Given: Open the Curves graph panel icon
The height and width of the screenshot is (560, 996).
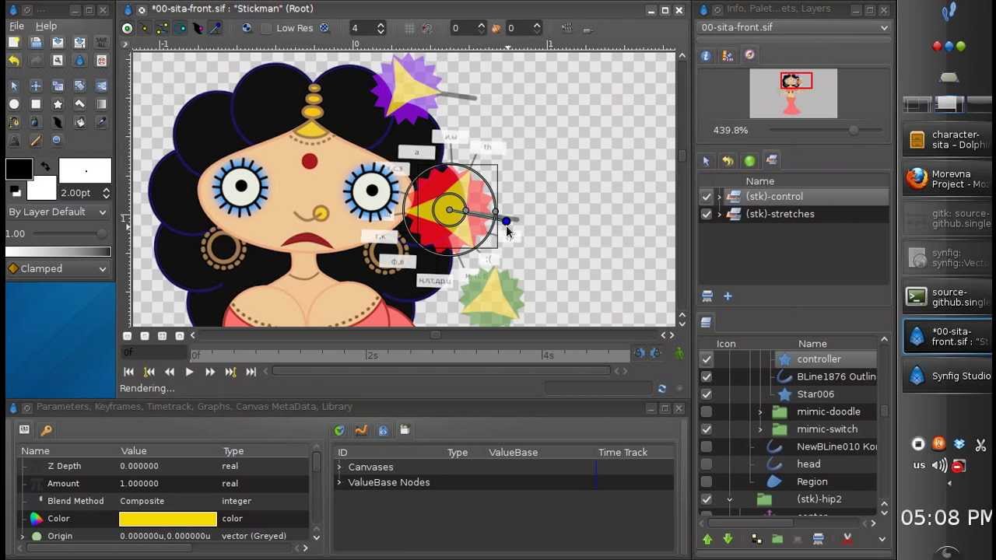Looking at the screenshot, I should click(x=361, y=430).
